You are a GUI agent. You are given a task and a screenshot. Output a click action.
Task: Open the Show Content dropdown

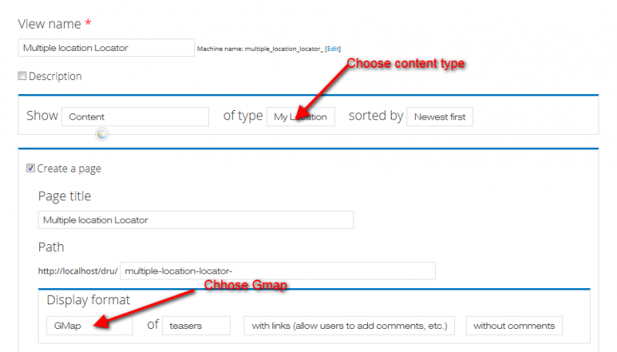click(x=135, y=116)
